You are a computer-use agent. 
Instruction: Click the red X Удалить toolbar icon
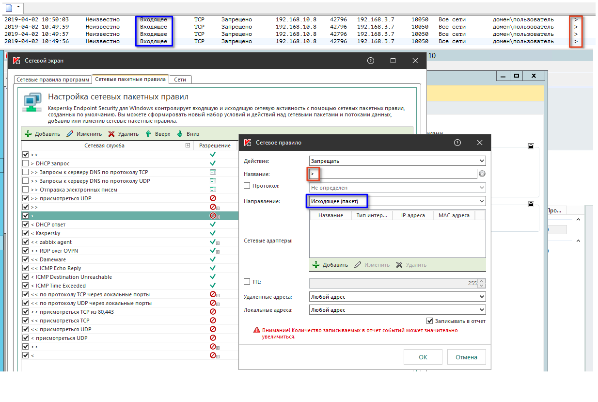click(x=111, y=134)
